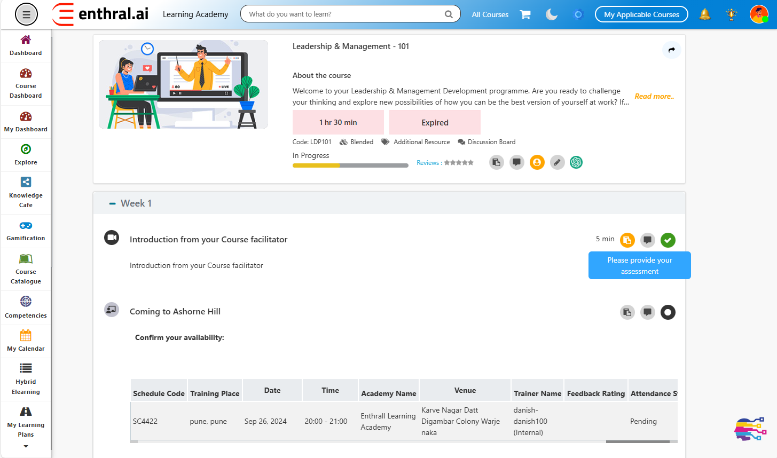Toggle dark mode using the moon icon

coord(552,14)
